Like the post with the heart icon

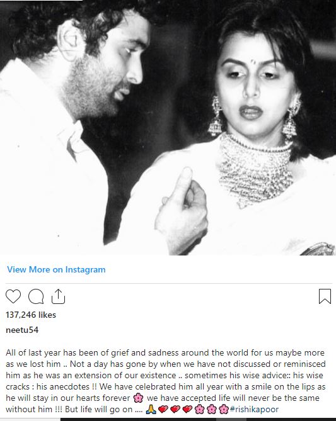pos(13,296)
